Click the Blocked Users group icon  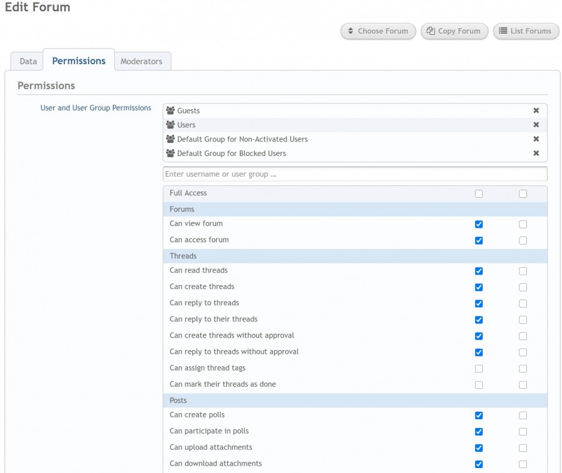(x=170, y=154)
